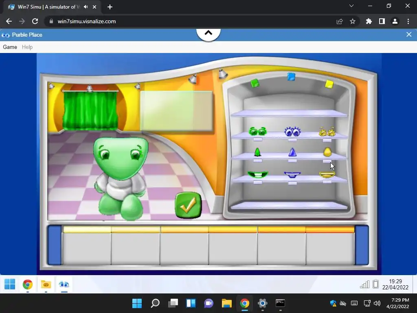Bookmark this page with the star
The image size is (417, 313).
(x=353, y=21)
